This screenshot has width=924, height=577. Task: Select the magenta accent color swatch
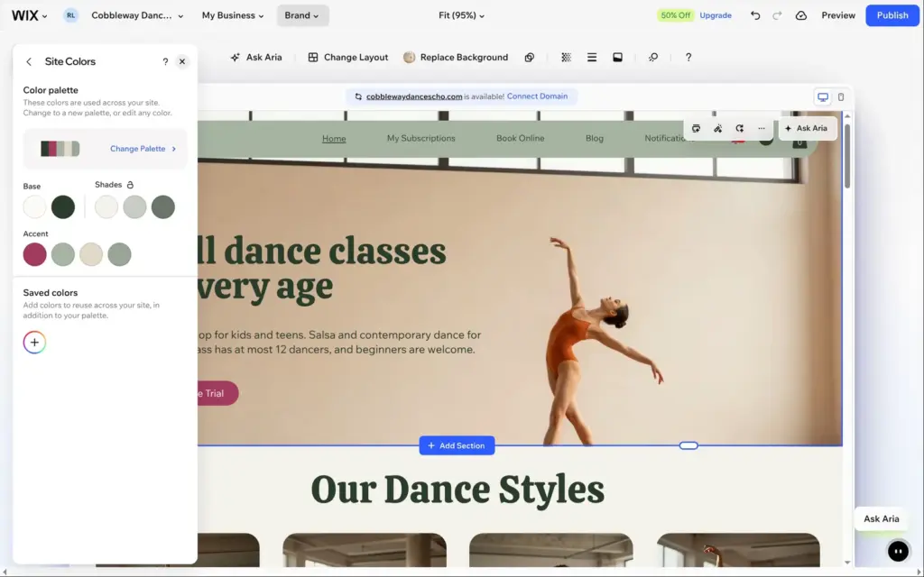tap(35, 254)
